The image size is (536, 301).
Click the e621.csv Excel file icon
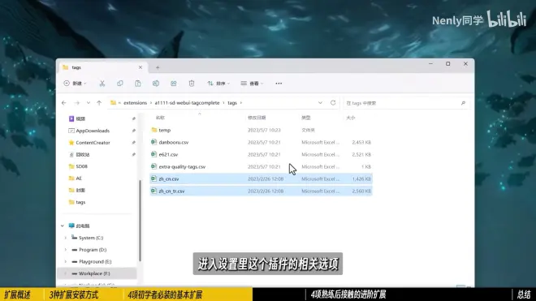(x=153, y=154)
